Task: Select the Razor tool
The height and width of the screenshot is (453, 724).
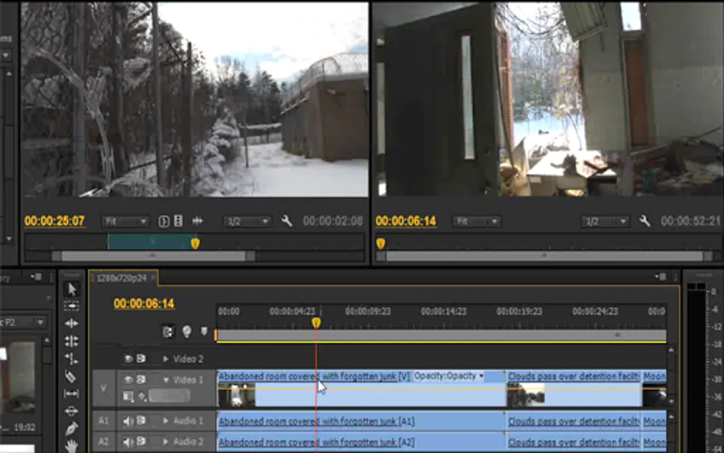Action: click(71, 376)
